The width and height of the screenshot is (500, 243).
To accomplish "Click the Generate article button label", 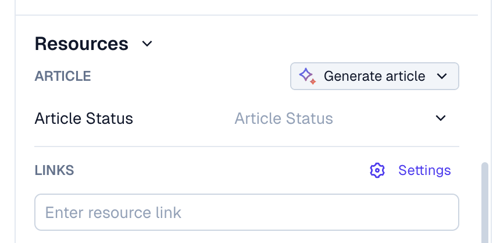I will (374, 76).
